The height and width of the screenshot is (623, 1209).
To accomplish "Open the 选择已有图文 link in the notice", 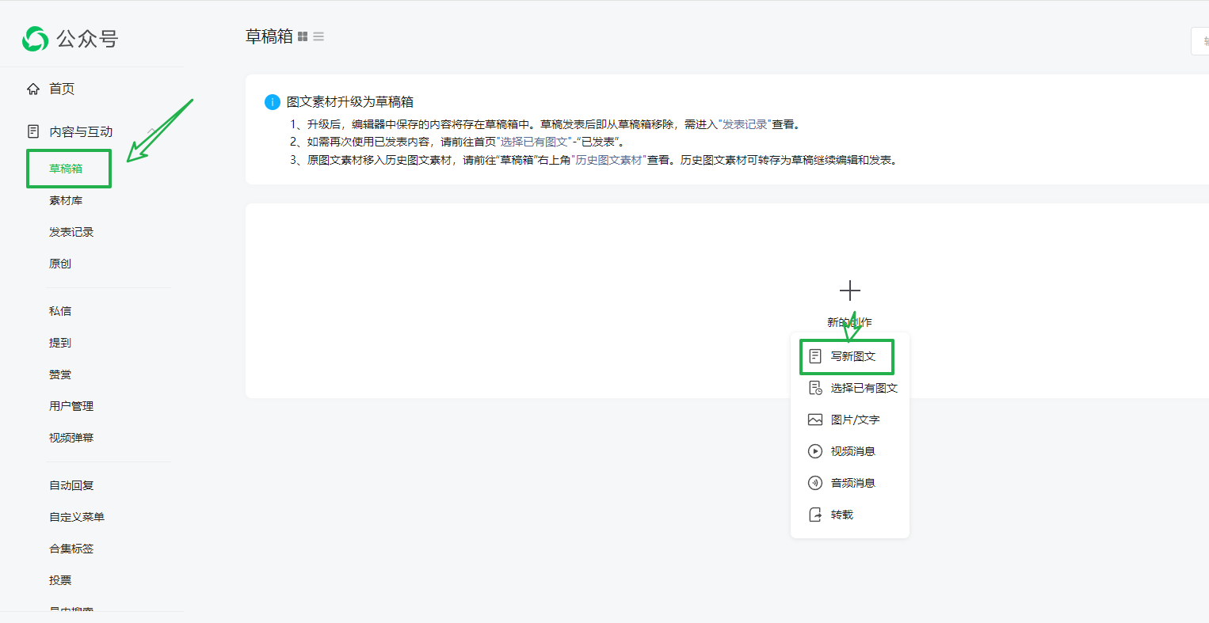I will tap(534, 142).
